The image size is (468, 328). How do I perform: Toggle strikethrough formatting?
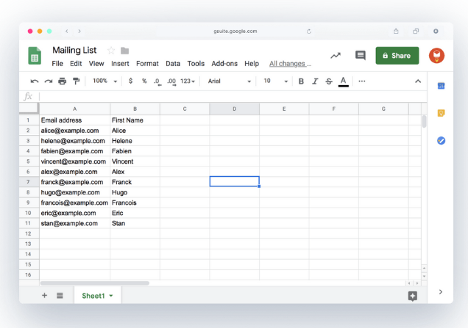(x=328, y=81)
